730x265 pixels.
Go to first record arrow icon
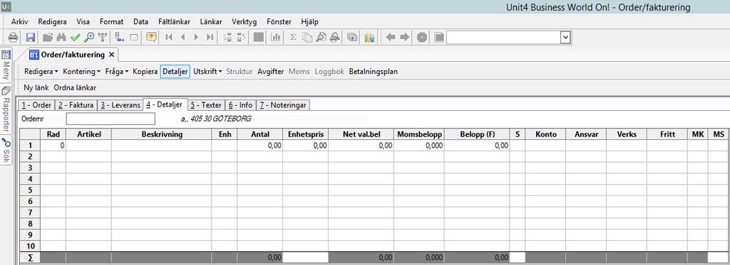tap(169, 38)
